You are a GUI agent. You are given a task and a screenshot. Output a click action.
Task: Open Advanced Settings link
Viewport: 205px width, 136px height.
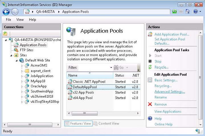tap(170, 92)
